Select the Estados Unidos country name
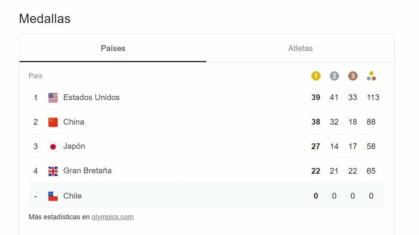Viewport: 419px width, 235px height. coord(91,97)
